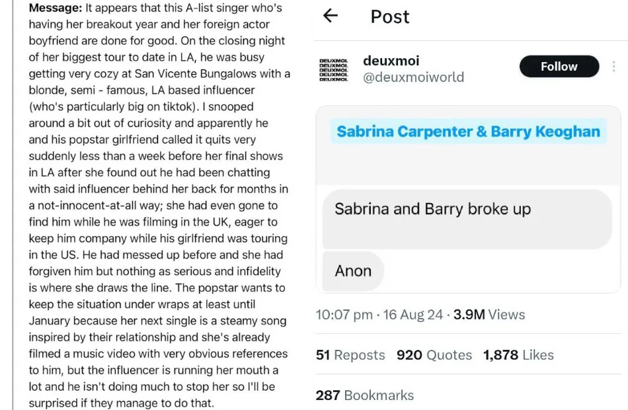
Task: Click the 287 Bookmarks count
Action: pyautogui.click(x=364, y=395)
